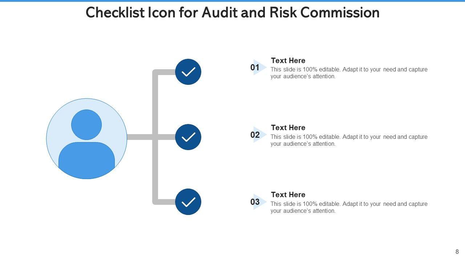The height and width of the screenshot is (261, 465).
Task: Click the torso of the person icon
Action: point(86,159)
